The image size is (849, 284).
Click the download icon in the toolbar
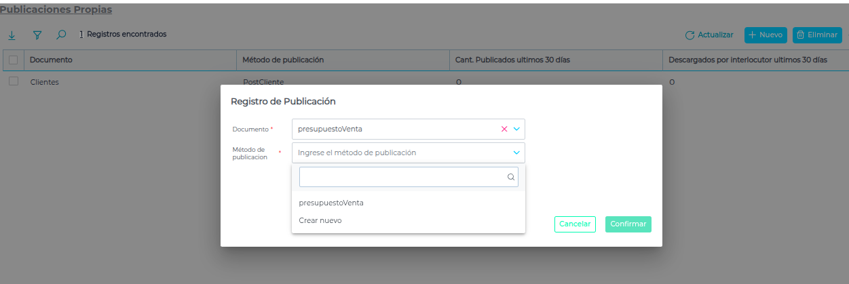[x=12, y=35]
